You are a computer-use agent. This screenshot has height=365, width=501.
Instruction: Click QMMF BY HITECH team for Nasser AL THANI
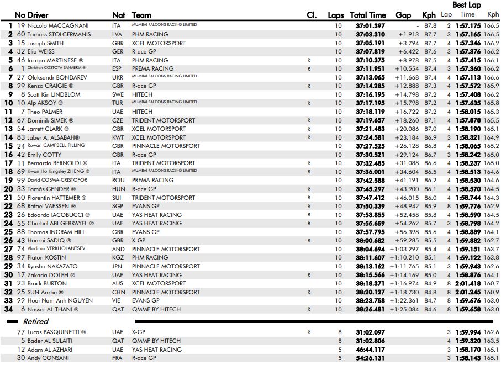click(156, 309)
